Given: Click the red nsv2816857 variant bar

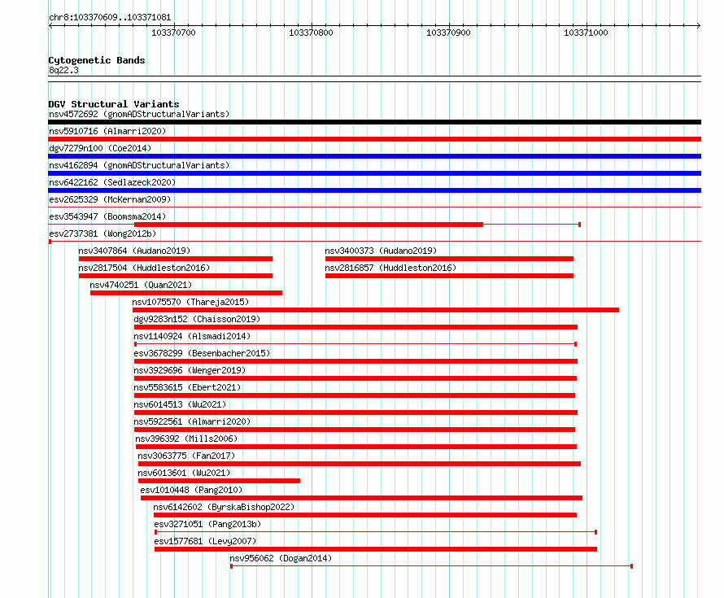Looking at the screenshot, I should point(449,276).
